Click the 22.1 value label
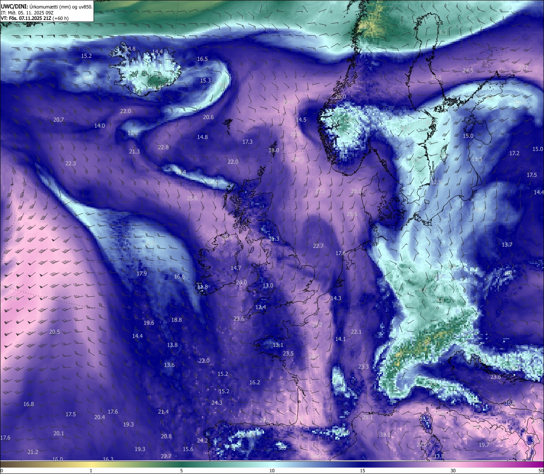 [x=356, y=332]
